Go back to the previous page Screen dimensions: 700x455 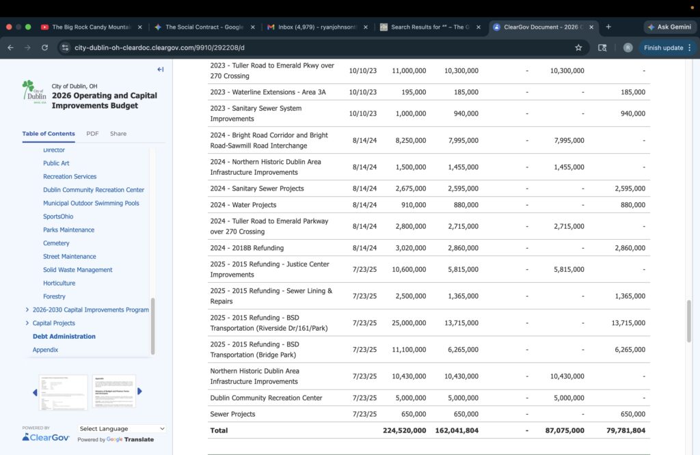(11, 48)
